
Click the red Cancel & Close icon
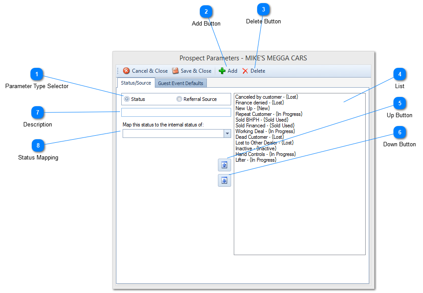(126, 70)
